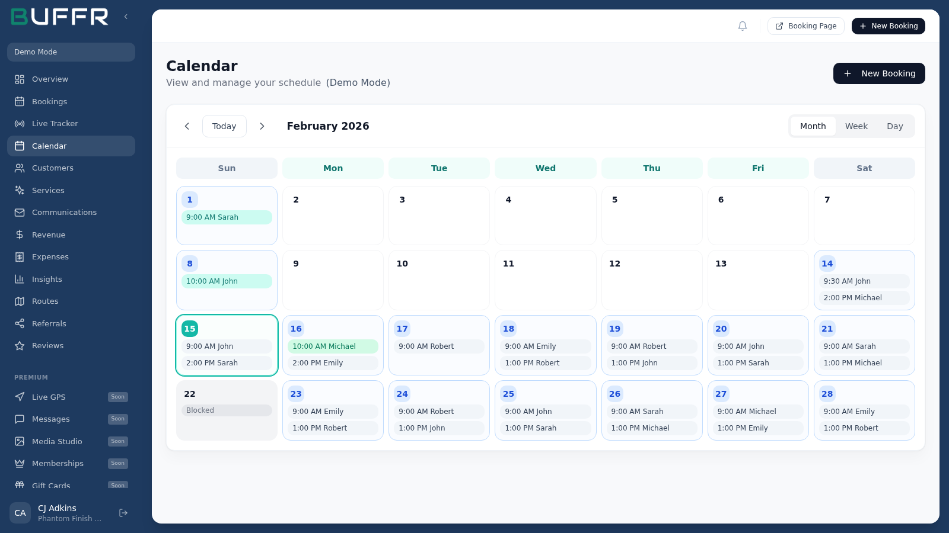Go to the previous month with the left chevron
Image resolution: width=949 pixels, height=533 pixels.
point(187,126)
